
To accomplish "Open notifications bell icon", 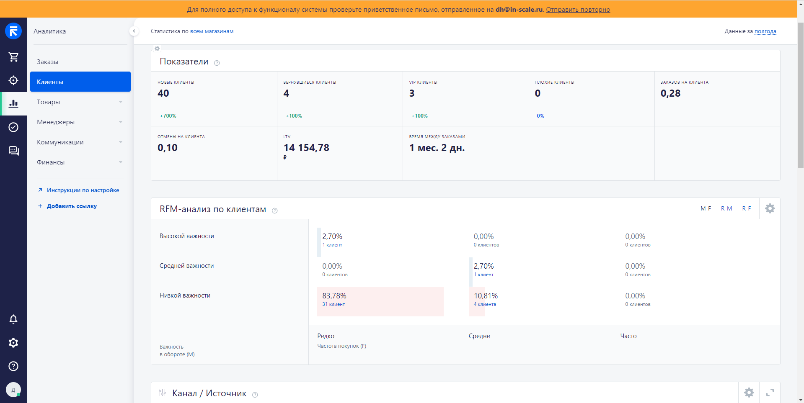I will (x=13, y=319).
